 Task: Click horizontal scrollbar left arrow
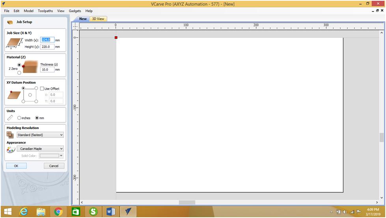[82, 202]
